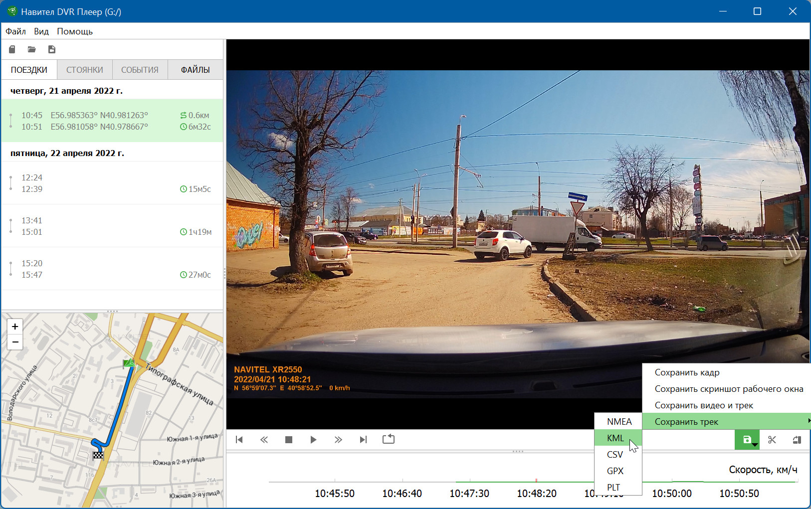Click the rotate-frame icon next to playback controls
The width and height of the screenshot is (811, 509).
(x=389, y=439)
